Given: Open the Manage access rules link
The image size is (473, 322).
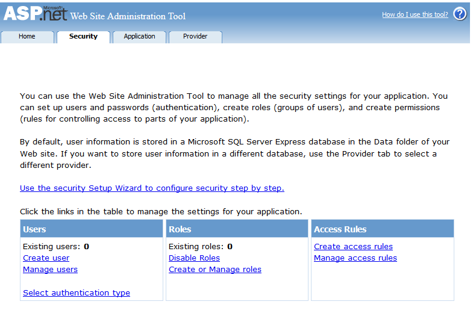Looking at the screenshot, I should [356, 258].
